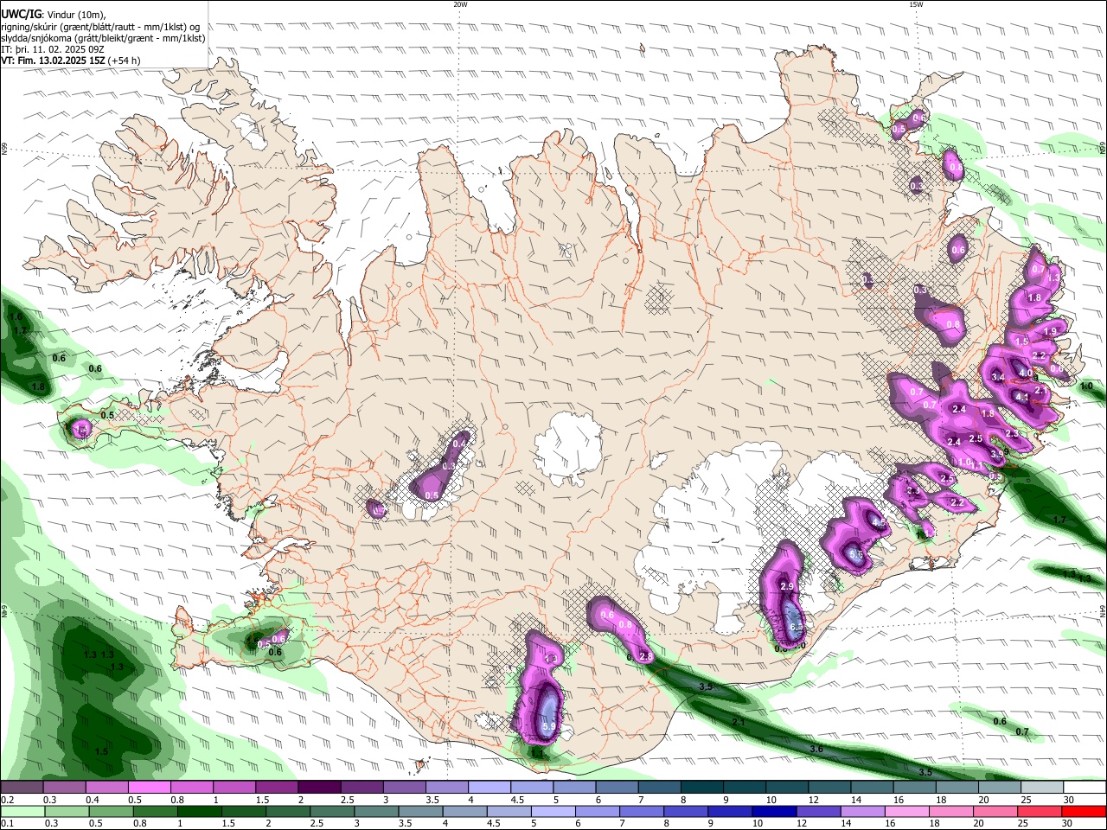Viewport: 1107px width, 830px height.
Task: Click the '0.2' label on the snow scale
Action: pyautogui.click(x=7, y=800)
